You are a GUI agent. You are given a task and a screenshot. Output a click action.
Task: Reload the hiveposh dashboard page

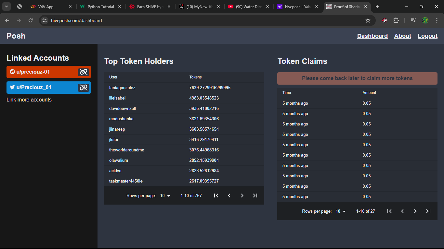31,20
